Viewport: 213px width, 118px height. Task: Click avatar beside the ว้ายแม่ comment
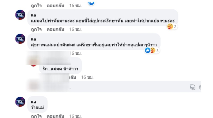pos(20,102)
